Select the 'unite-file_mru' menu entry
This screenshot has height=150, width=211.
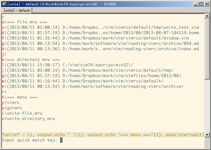click(25, 113)
